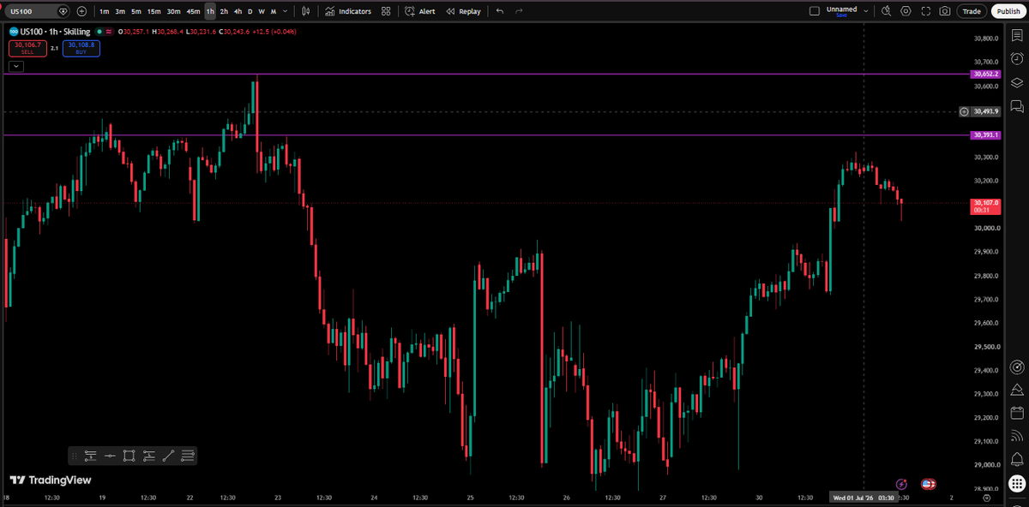Open the last list-style icon in floating toolbar
The image size is (1029, 507).
[188, 456]
